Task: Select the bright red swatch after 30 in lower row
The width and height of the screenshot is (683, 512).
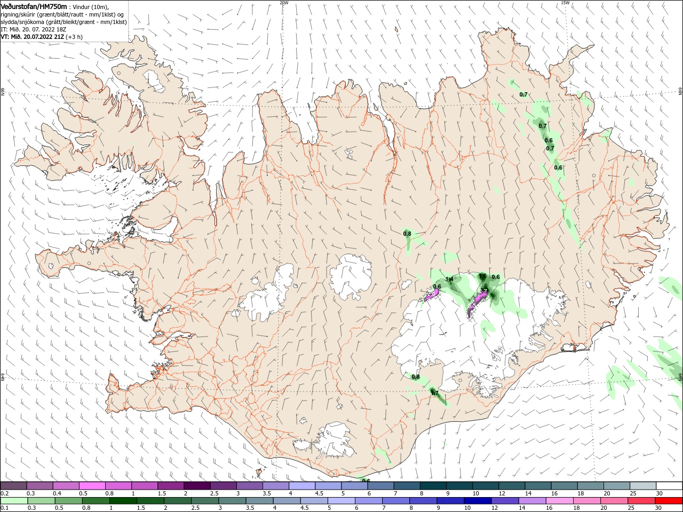Action: (669, 500)
